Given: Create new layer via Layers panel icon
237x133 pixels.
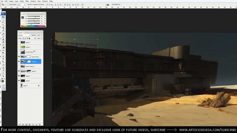Looking at the screenshot, I should pos(36,125).
